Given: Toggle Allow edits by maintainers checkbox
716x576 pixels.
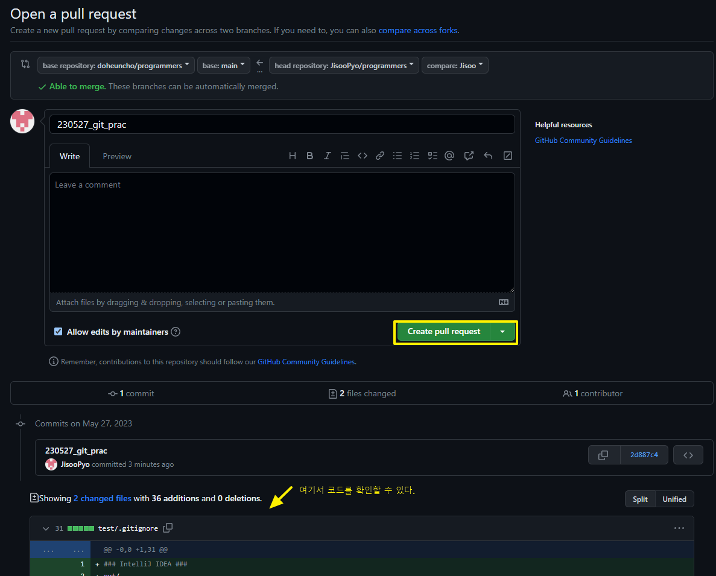Looking at the screenshot, I should 58,331.
